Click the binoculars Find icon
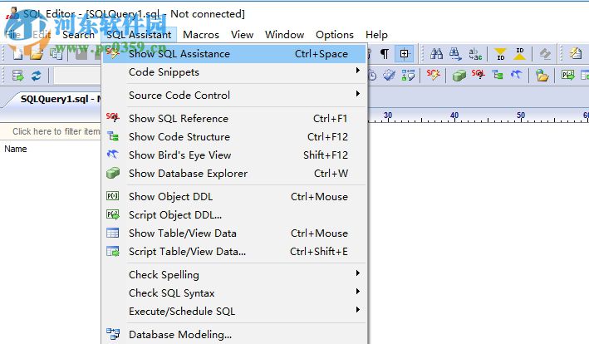The height and width of the screenshot is (344, 589). pos(436,54)
